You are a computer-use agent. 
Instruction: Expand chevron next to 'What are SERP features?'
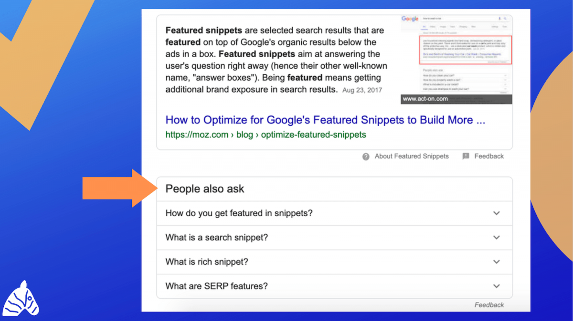click(x=497, y=286)
